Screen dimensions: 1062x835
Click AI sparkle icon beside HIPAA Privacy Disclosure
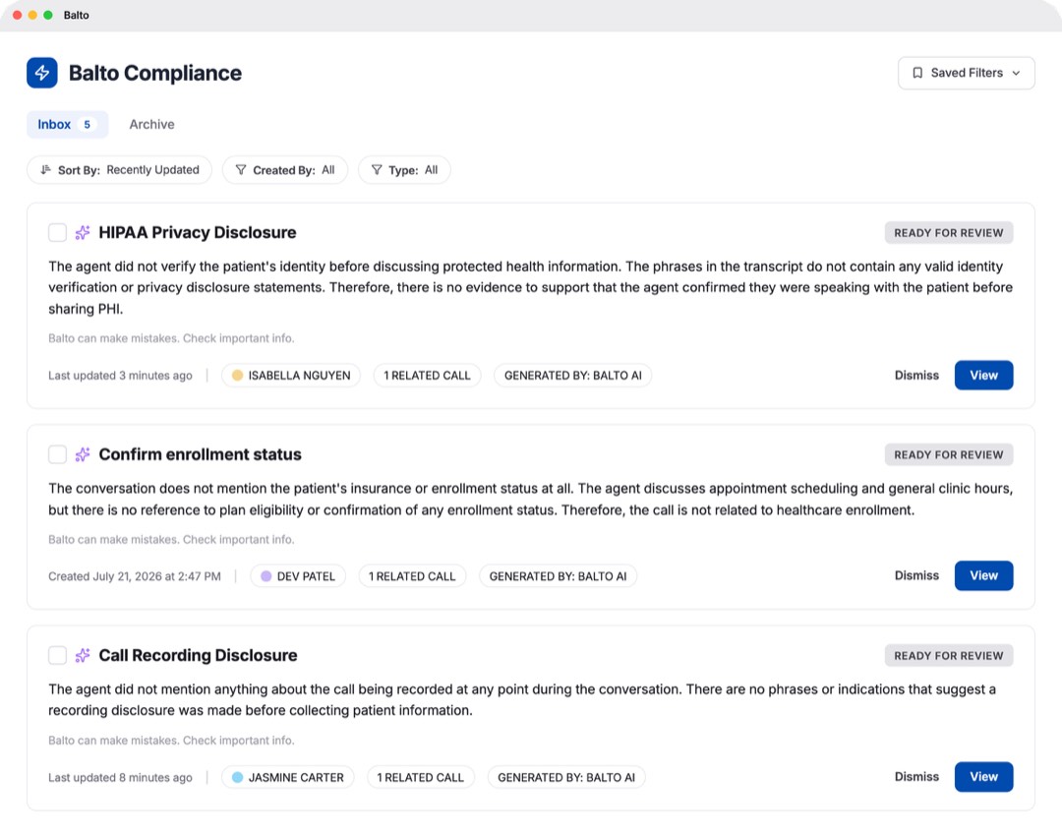coord(83,232)
